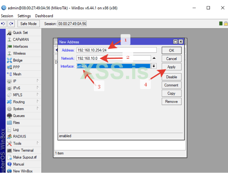228x173 pixels.
Task: Expand the MPLS submenu arrow
Action: tap(38, 94)
